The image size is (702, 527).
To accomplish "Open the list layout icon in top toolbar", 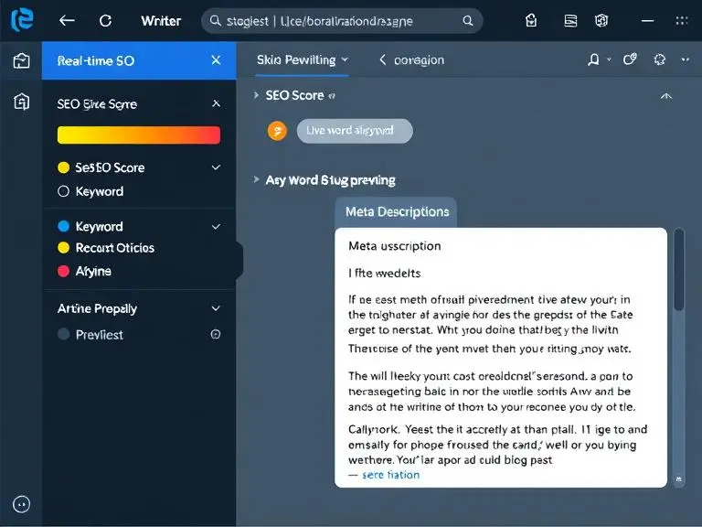I will [570, 21].
